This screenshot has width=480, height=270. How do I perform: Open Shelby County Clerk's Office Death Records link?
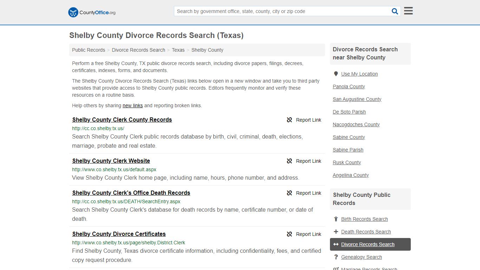131,193
